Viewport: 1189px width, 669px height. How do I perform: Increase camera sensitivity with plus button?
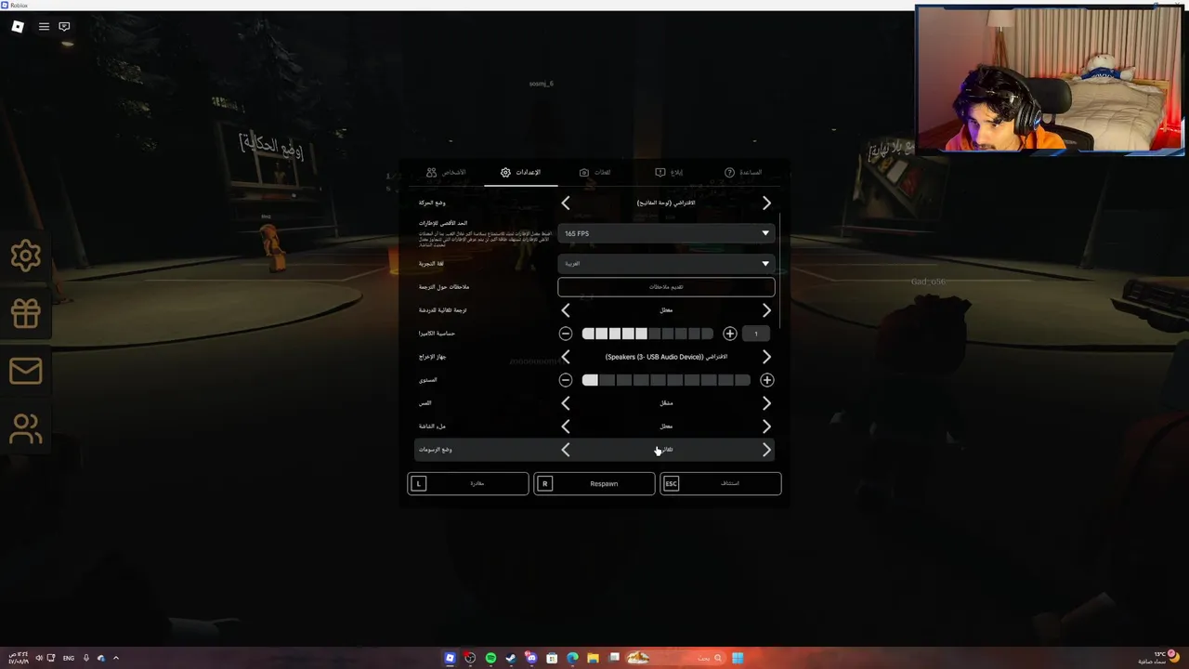point(730,334)
